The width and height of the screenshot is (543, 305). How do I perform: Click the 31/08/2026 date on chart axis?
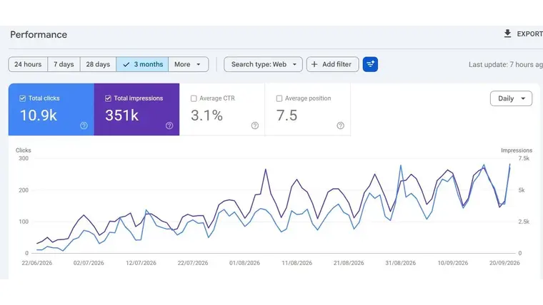click(400, 263)
